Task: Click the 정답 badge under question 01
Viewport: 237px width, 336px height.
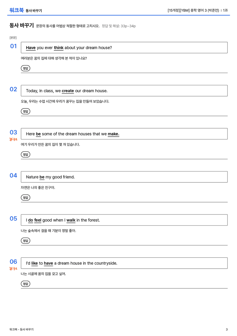Action: click(x=25, y=68)
